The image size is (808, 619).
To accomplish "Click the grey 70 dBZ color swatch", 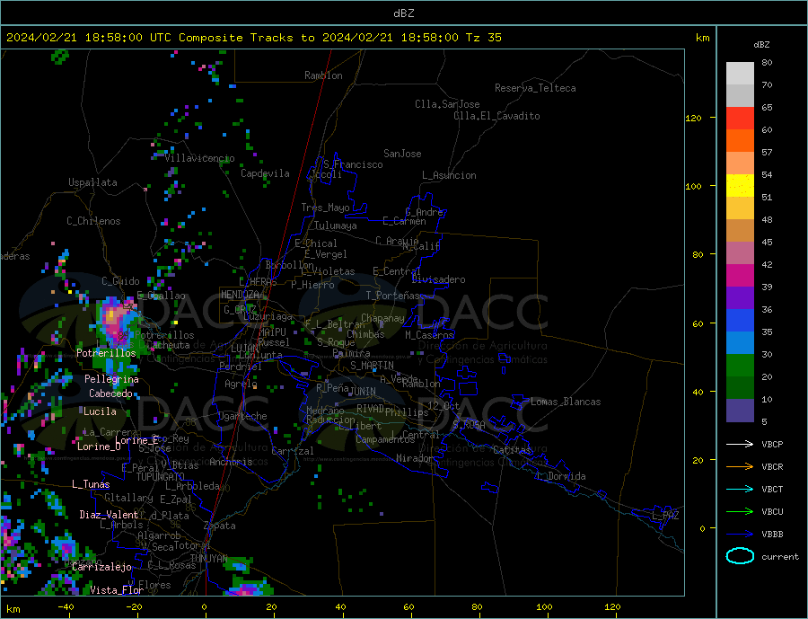I will tap(740, 95).
